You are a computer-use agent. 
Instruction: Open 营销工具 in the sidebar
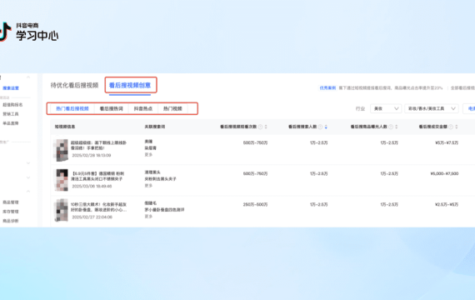11,114
